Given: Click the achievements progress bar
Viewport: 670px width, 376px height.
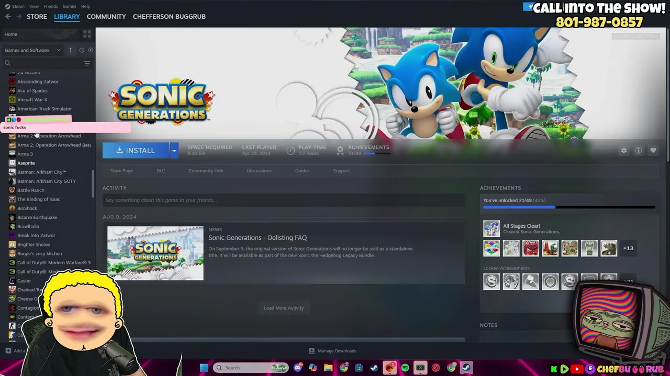Looking at the screenshot, I should 569,207.
